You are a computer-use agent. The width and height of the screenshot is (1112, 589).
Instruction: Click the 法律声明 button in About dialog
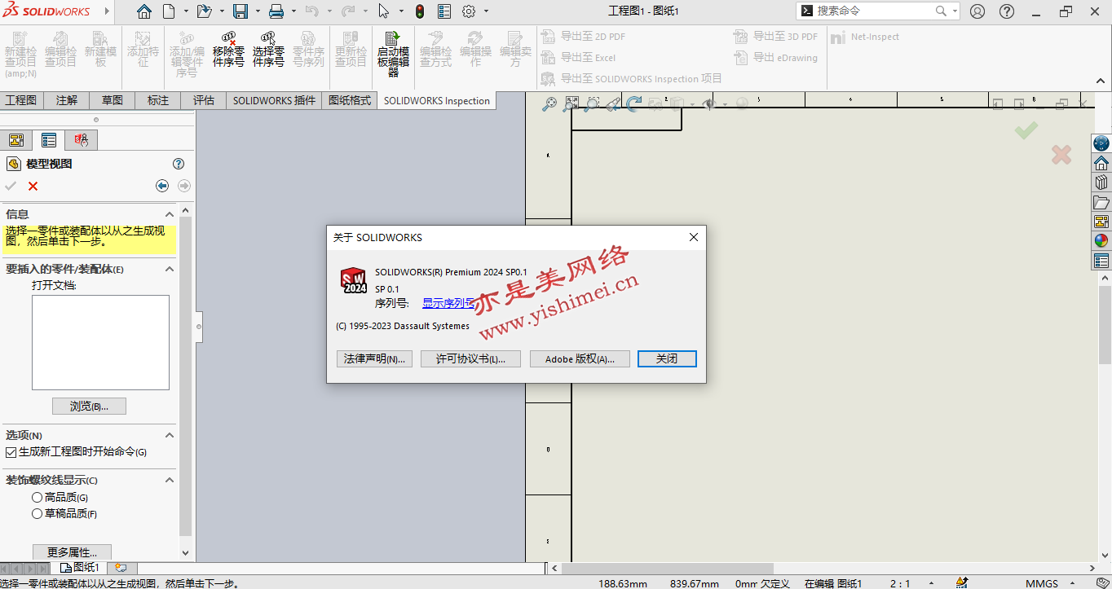pos(374,358)
